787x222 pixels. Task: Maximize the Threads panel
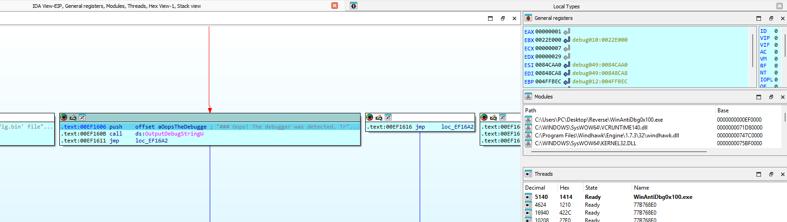759,174
